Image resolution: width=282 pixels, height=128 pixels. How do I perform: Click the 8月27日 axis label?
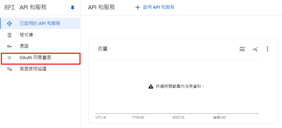pyautogui.click(x=178, y=118)
